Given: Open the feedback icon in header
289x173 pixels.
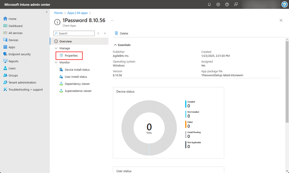Looking at the screenshot, I should click(x=236, y=4).
